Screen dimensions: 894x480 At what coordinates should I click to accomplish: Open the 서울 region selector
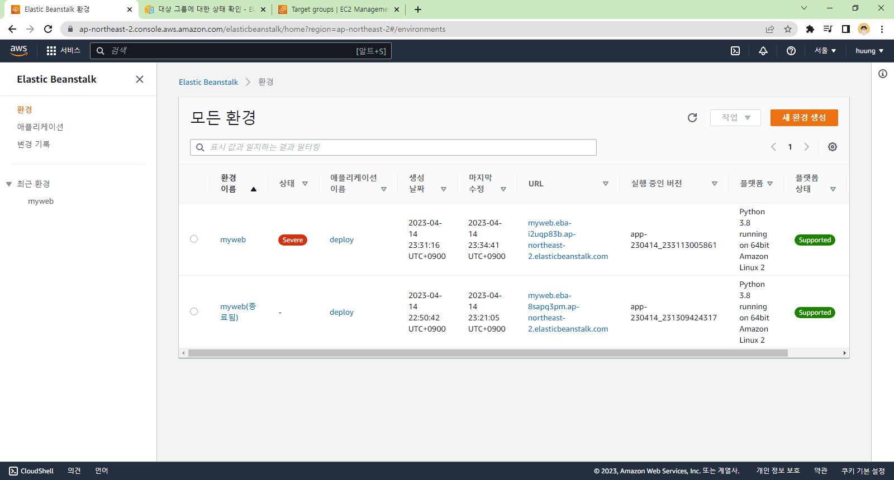point(825,51)
